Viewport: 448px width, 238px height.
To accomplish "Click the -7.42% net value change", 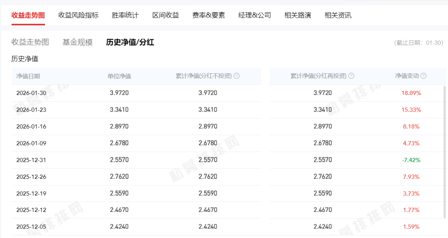I will (411, 160).
